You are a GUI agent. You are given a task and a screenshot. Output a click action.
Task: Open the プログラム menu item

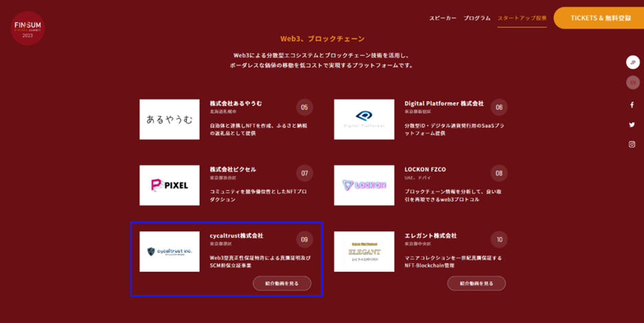point(477,18)
